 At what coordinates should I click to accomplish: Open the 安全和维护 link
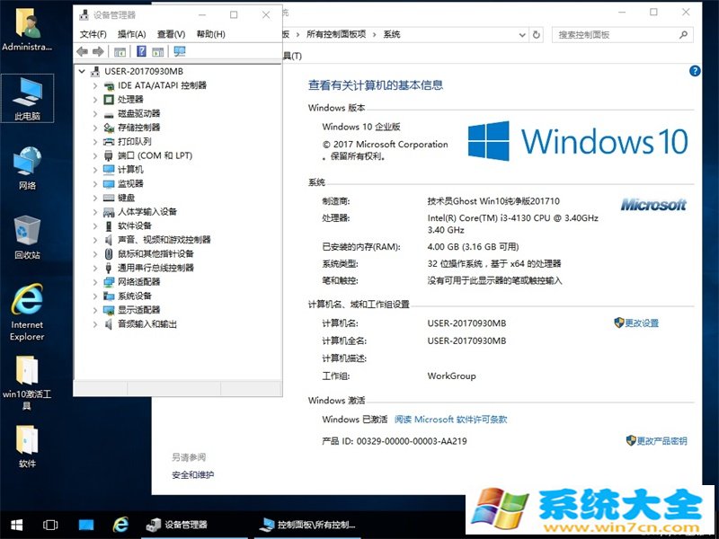(x=192, y=475)
